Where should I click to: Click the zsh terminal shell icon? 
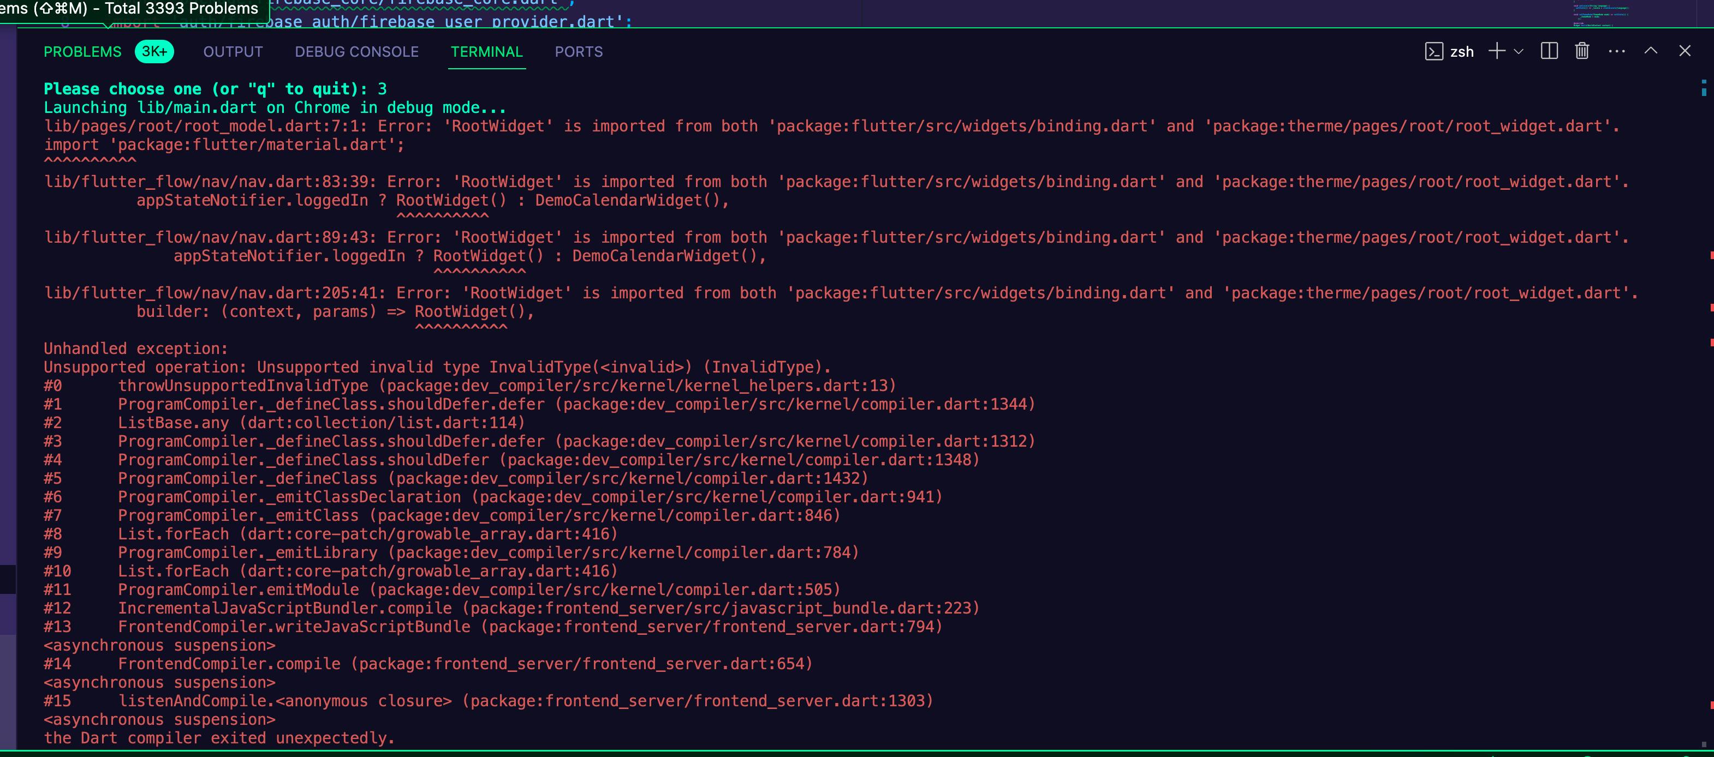coord(1434,51)
